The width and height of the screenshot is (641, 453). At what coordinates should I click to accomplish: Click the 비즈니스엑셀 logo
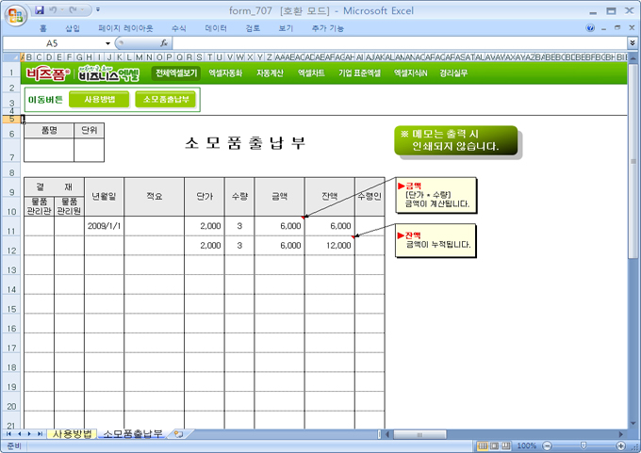click(108, 73)
